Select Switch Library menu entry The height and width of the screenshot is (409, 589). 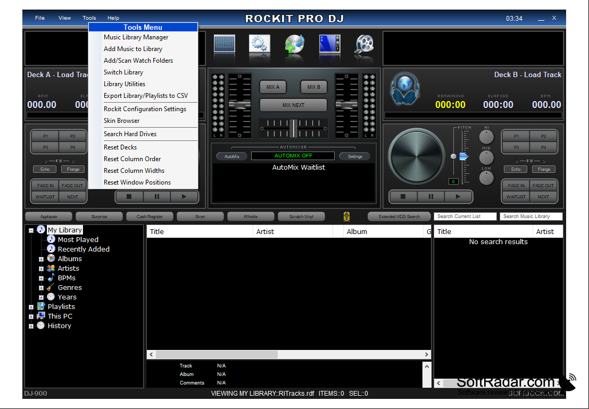tap(143, 72)
